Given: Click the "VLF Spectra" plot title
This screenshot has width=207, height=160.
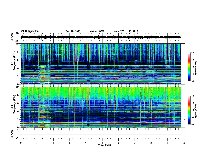Looking at the screenshot, I should (x=30, y=31).
